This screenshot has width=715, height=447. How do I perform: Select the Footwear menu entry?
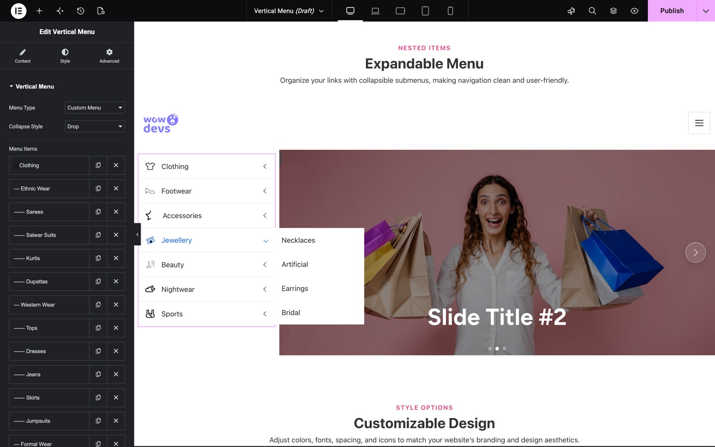206,191
